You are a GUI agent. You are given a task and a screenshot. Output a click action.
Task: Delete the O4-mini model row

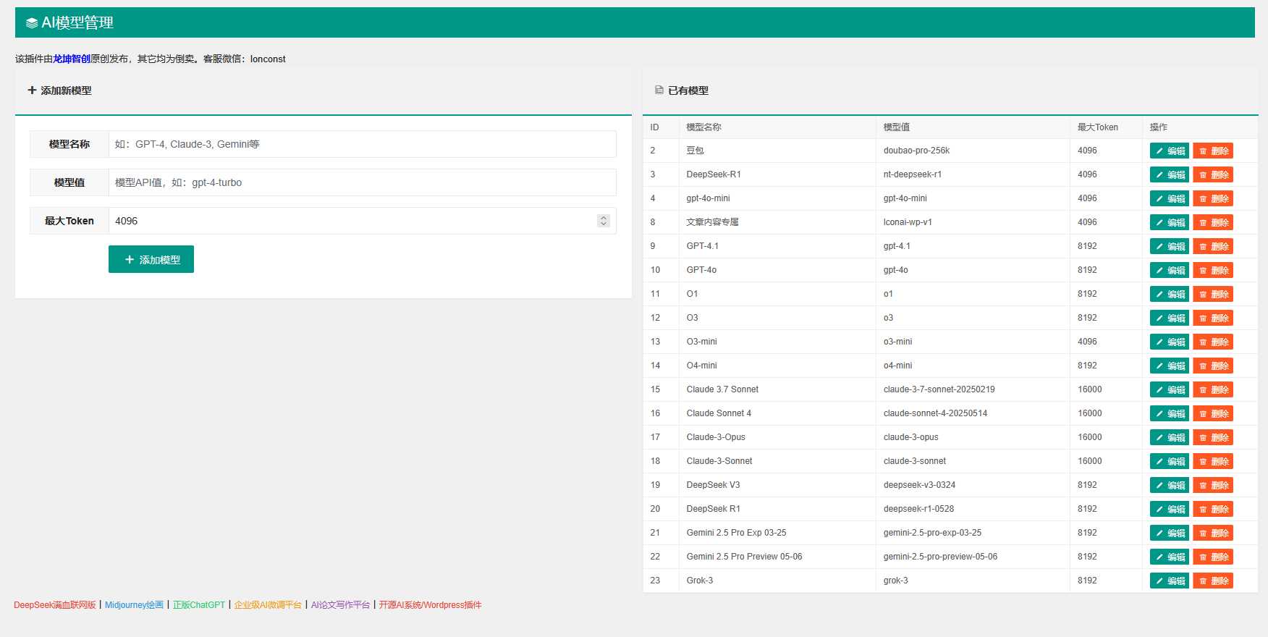coord(1212,366)
